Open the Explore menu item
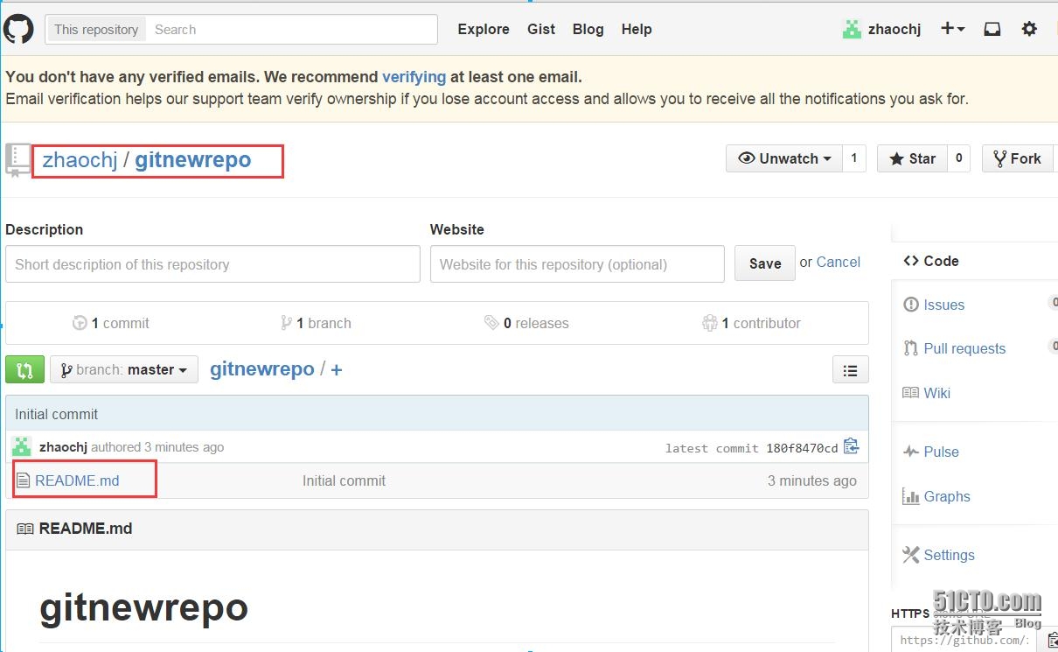The width and height of the screenshot is (1058, 652). (484, 29)
